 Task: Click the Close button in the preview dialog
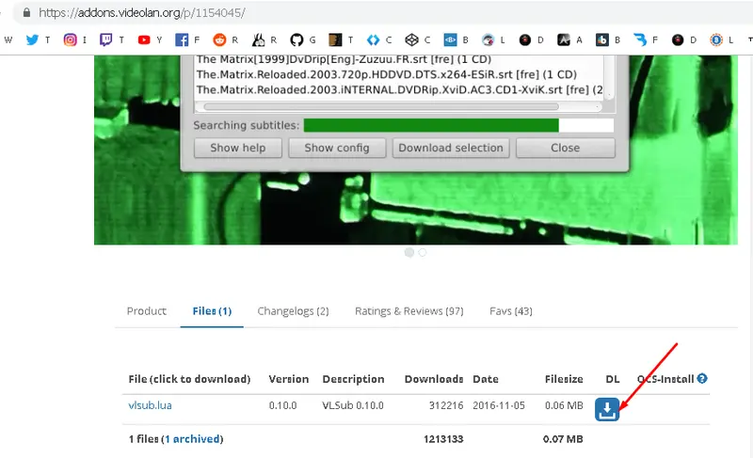(x=566, y=148)
